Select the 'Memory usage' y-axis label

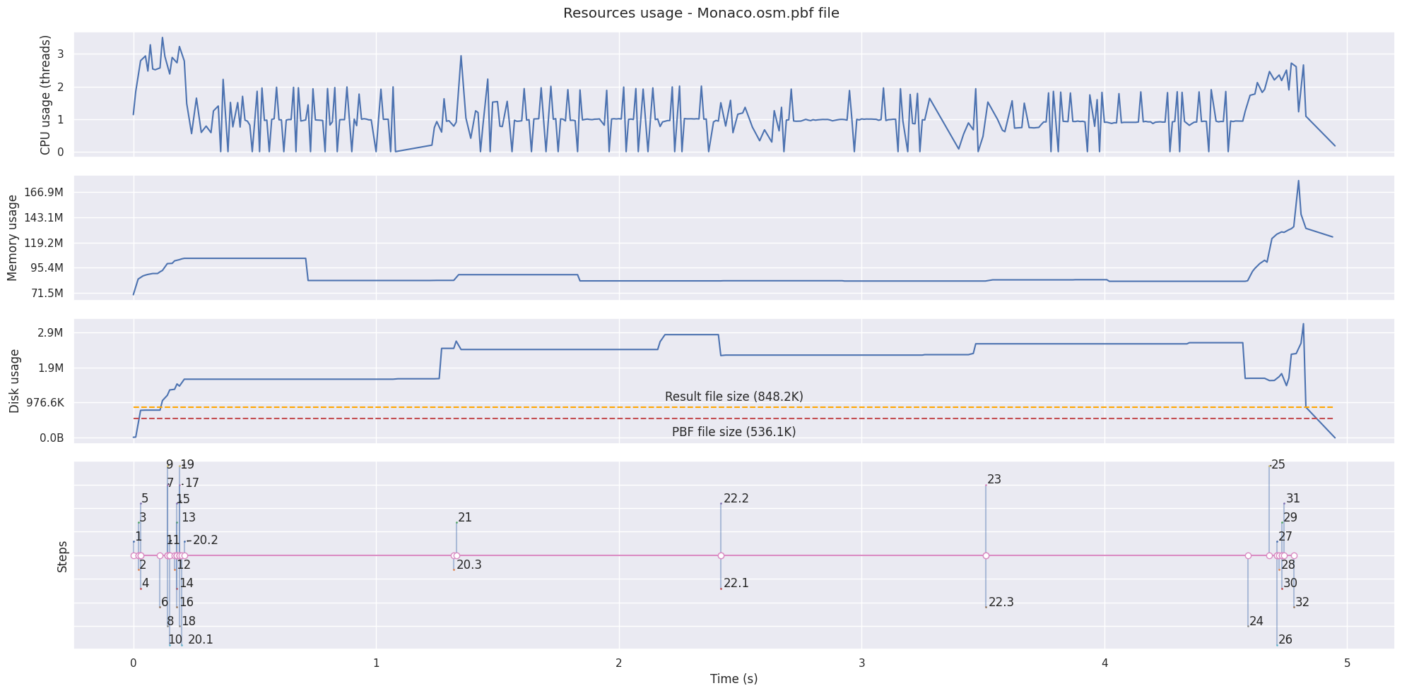click(x=12, y=238)
